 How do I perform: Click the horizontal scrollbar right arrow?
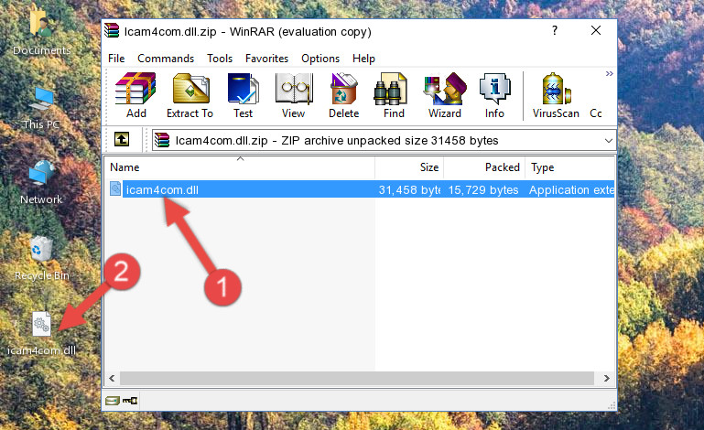tap(607, 379)
